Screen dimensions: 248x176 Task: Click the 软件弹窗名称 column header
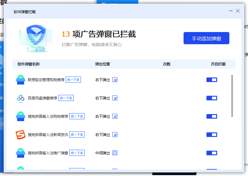coord(29,64)
